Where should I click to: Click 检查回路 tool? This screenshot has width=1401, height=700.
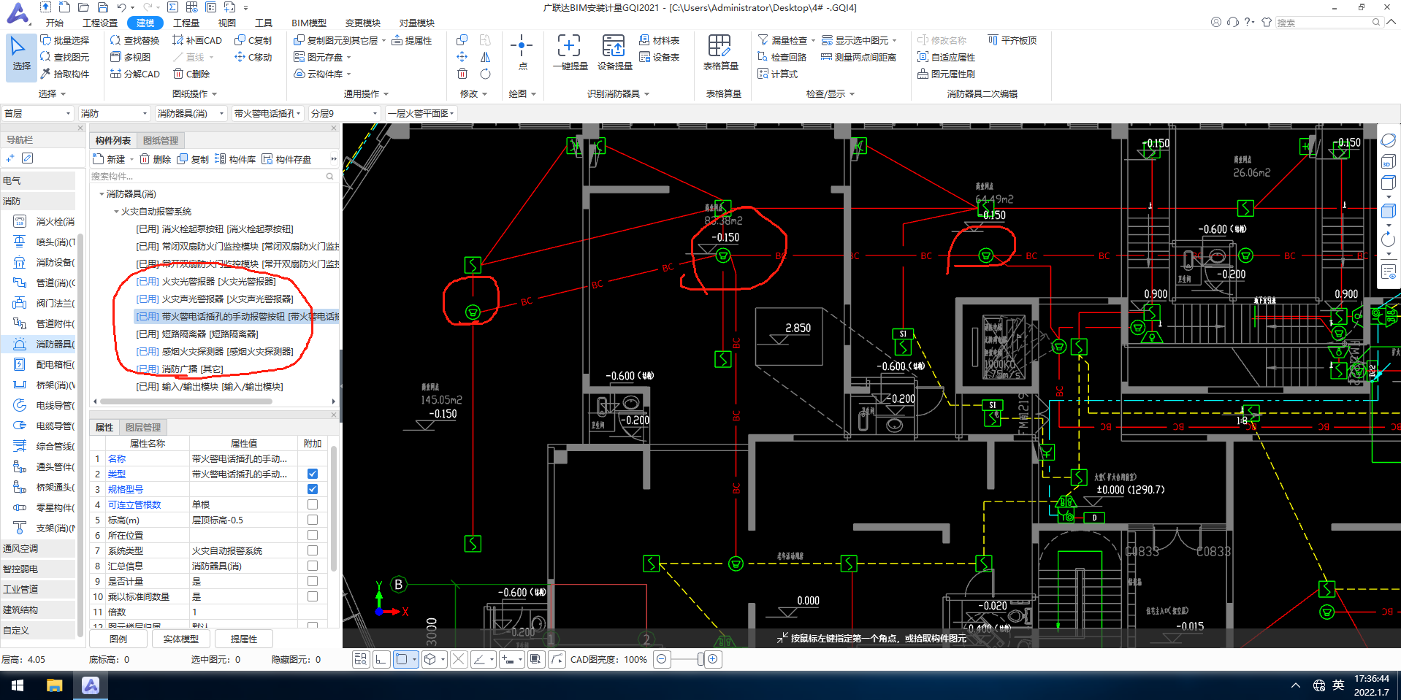pyautogui.click(x=782, y=57)
